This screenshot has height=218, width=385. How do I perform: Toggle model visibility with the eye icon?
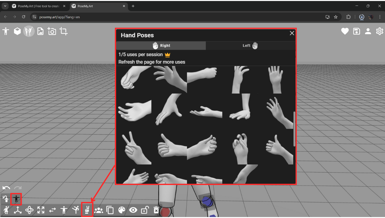pos(133,210)
